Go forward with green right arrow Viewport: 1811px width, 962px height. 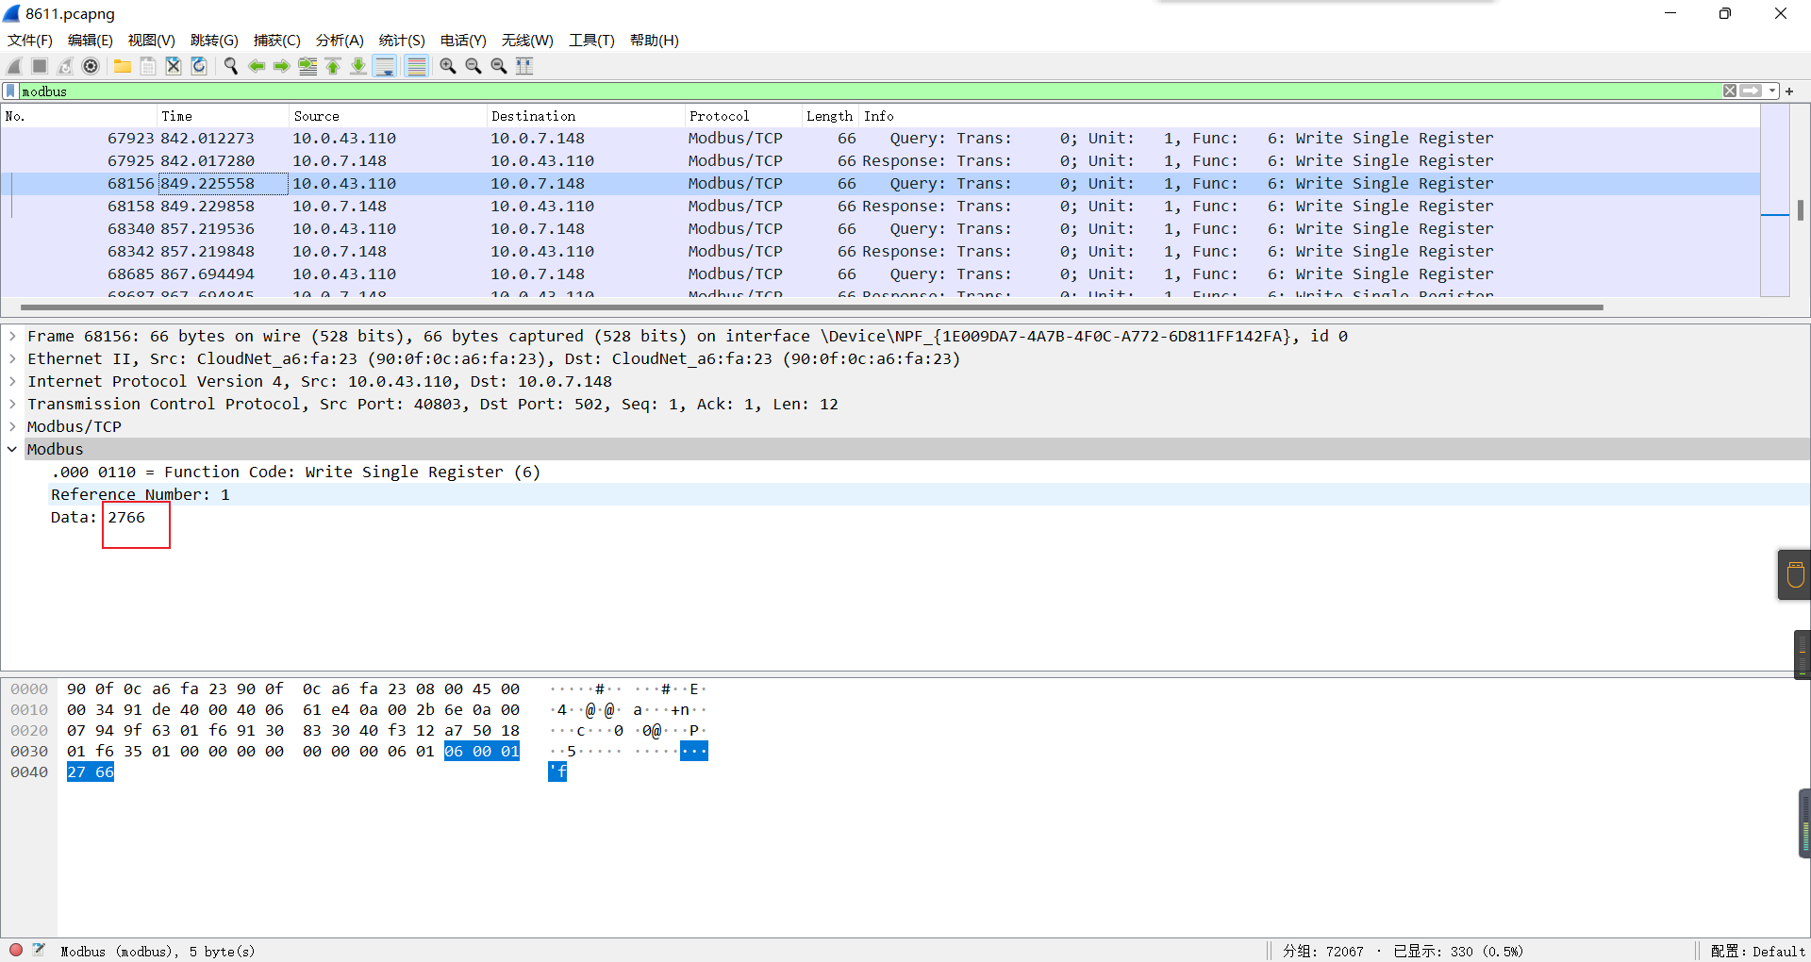coord(282,66)
